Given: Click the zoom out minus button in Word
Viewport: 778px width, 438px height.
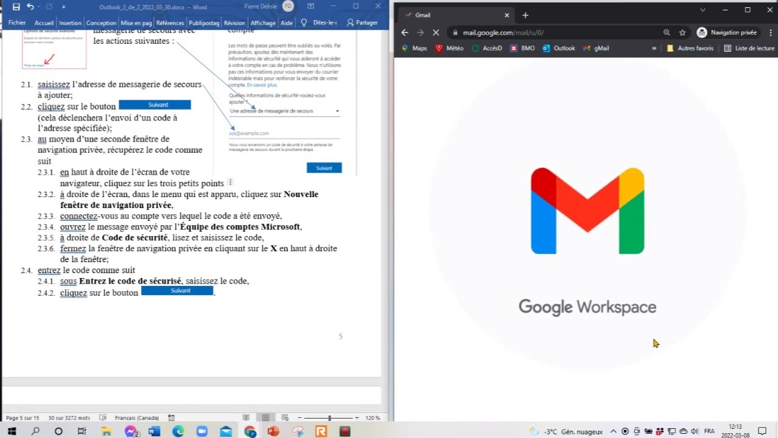Looking at the screenshot, I should click(300, 418).
